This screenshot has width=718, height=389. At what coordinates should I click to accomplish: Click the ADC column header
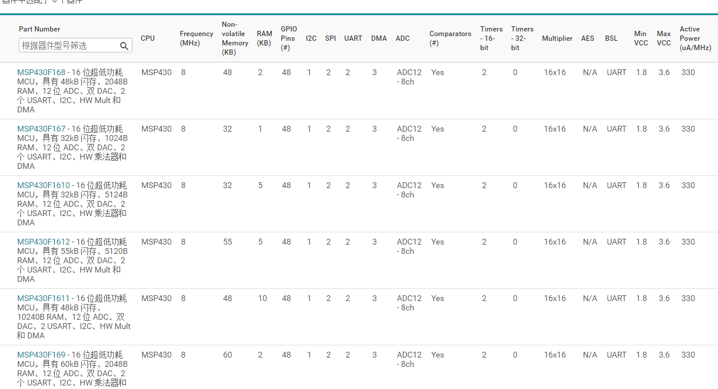402,38
